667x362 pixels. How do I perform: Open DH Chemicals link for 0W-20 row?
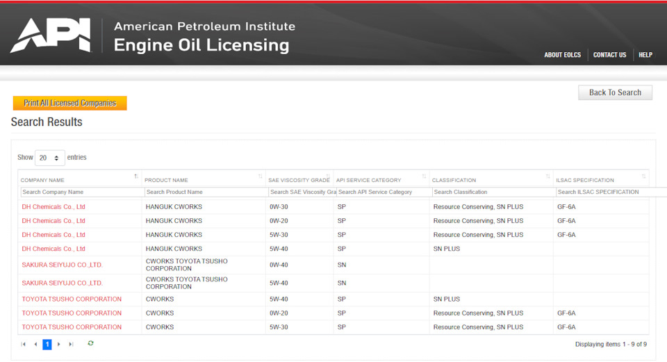click(x=53, y=221)
